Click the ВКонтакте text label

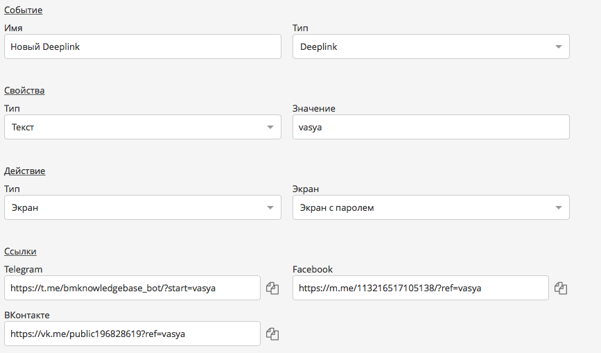(27, 315)
